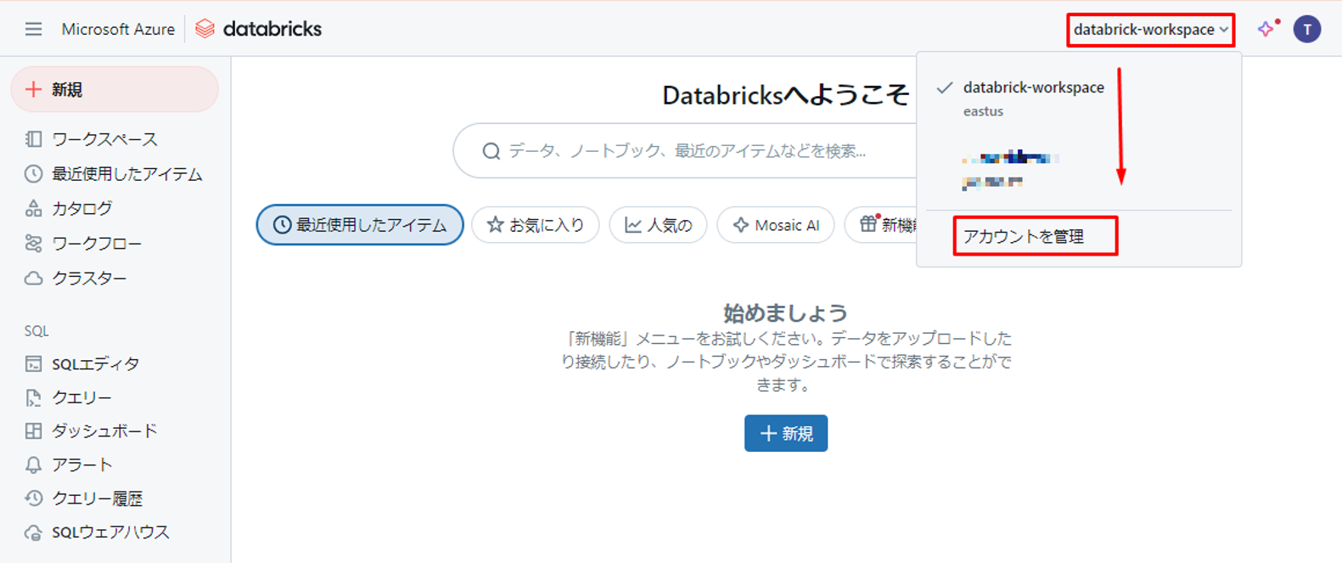Click the SQL section label
The image size is (1342, 563).
pos(36,331)
